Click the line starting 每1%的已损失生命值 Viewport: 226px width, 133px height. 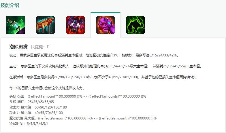pos(47,88)
